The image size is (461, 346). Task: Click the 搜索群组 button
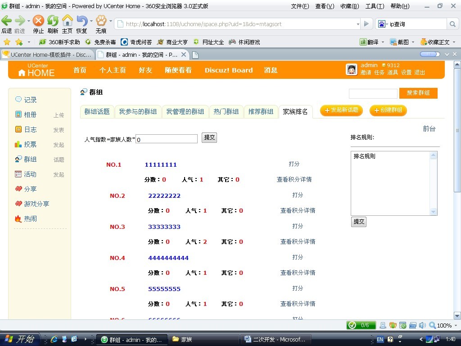point(418,93)
